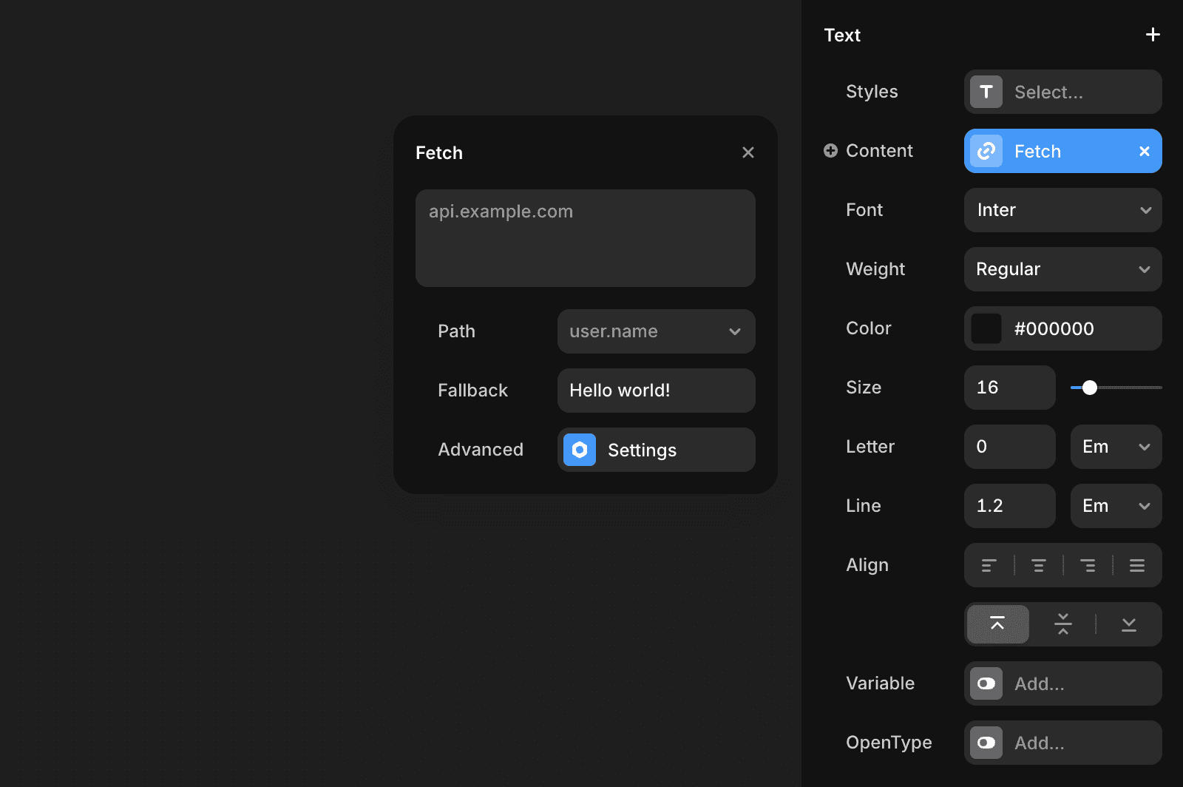The width and height of the screenshot is (1183, 787).
Task: Close the Fetch dialog
Action: point(748,152)
